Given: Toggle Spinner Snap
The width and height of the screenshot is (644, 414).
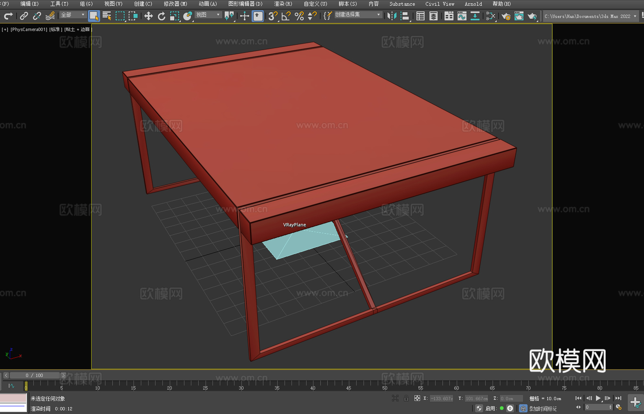Looking at the screenshot, I should pos(312,16).
